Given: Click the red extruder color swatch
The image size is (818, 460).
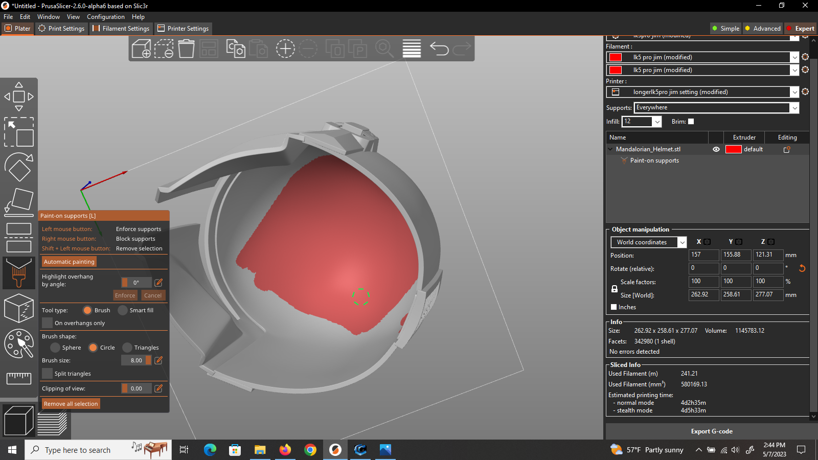Looking at the screenshot, I should (733, 149).
